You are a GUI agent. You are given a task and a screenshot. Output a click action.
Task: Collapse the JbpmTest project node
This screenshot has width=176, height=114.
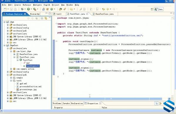click(x=4, y=45)
